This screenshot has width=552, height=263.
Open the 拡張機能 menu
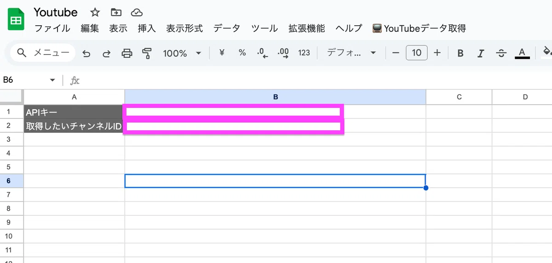point(307,28)
